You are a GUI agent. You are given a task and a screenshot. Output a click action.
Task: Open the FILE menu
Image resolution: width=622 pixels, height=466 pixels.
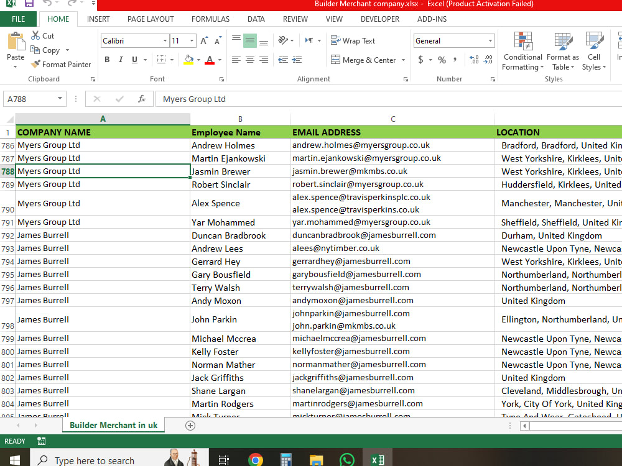(x=18, y=19)
